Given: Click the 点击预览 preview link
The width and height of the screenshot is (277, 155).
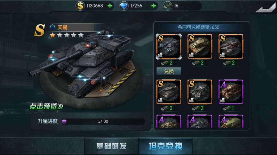Looking at the screenshot, I should click(x=46, y=106).
